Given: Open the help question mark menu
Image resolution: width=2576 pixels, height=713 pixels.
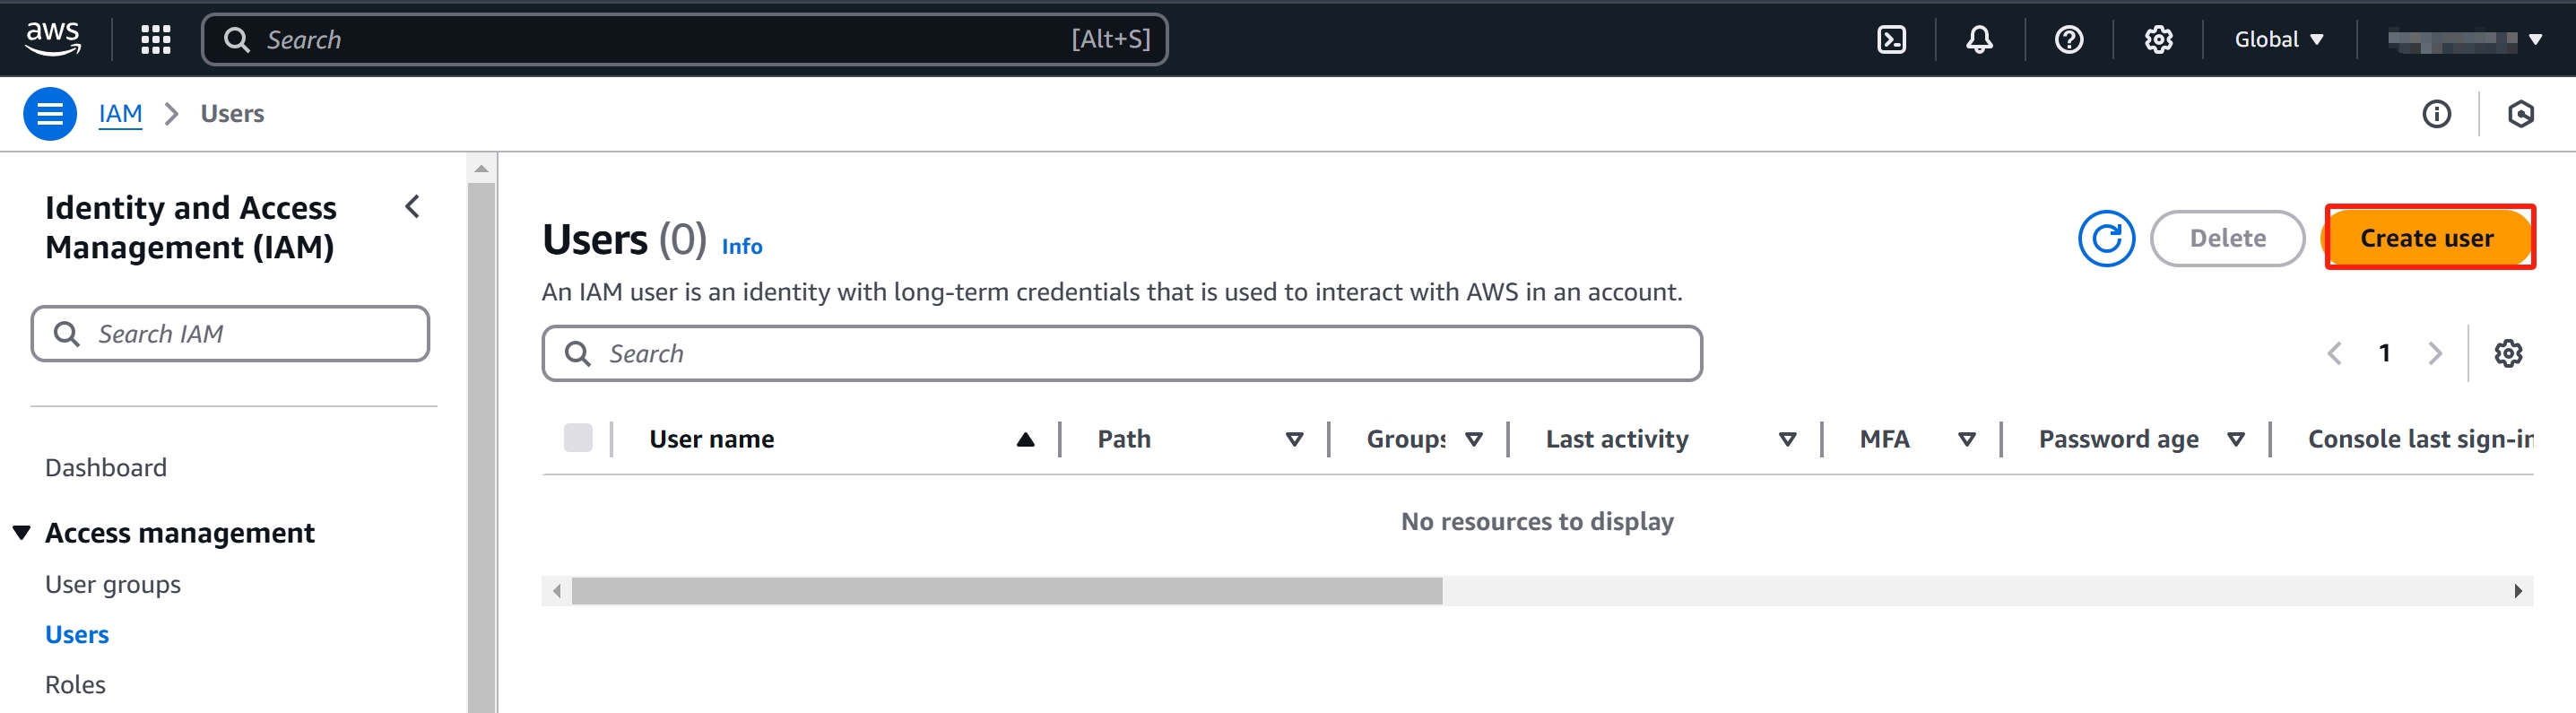Looking at the screenshot, I should click(2068, 40).
